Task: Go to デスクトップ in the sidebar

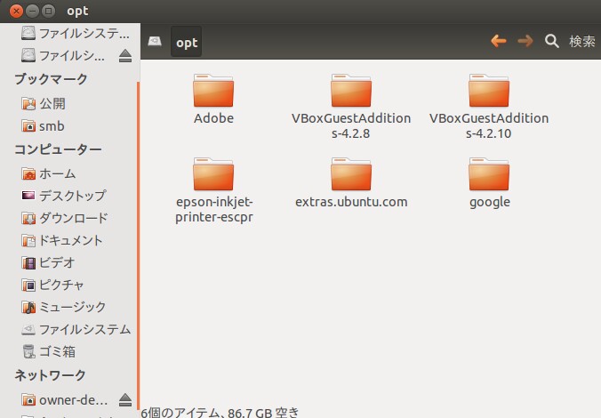Action: tap(64, 196)
